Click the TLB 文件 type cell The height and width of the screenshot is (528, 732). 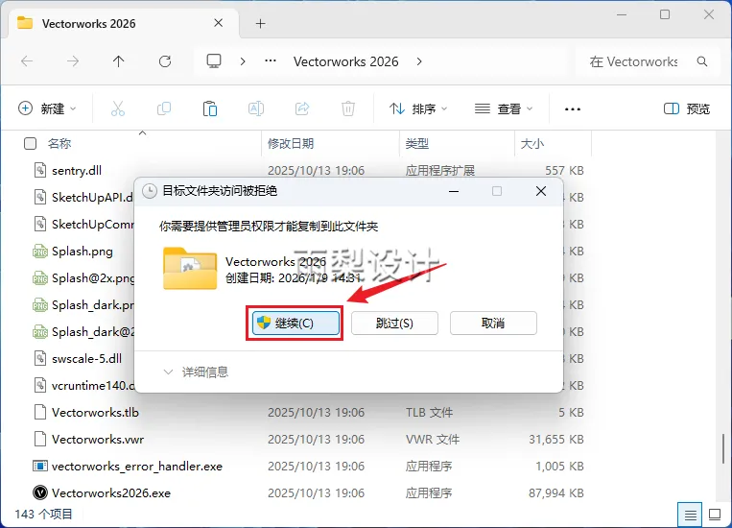click(429, 413)
